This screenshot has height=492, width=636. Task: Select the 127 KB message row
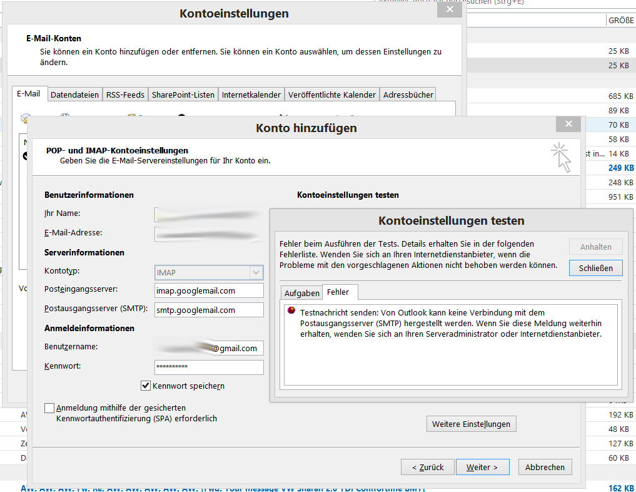pyautogui.click(x=610, y=443)
